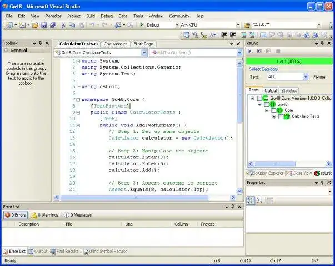Click the Undo arrow icon

click(92, 25)
